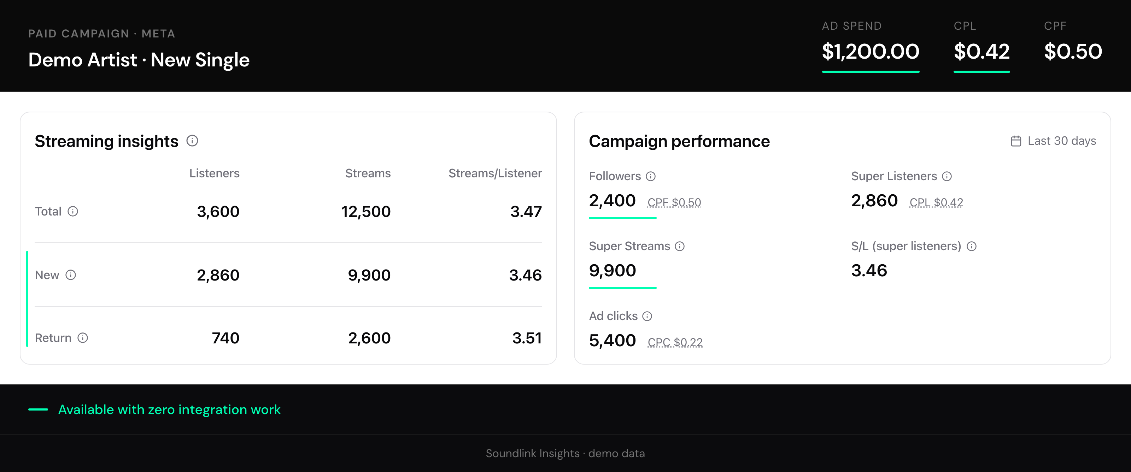
Task: Click the Super Streams info icon
Action: pyautogui.click(x=680, y=246)
